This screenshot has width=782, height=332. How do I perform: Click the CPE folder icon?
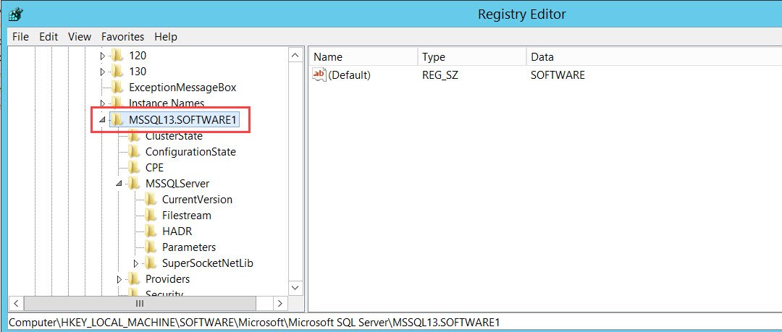click(x=134, y=167)
